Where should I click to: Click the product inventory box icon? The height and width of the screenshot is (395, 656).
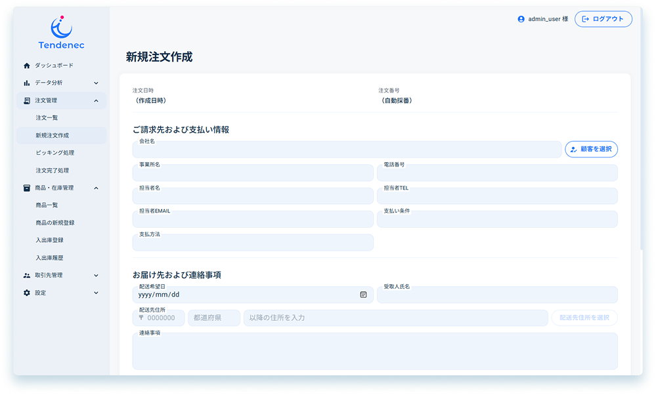click(x=27, y=188)
